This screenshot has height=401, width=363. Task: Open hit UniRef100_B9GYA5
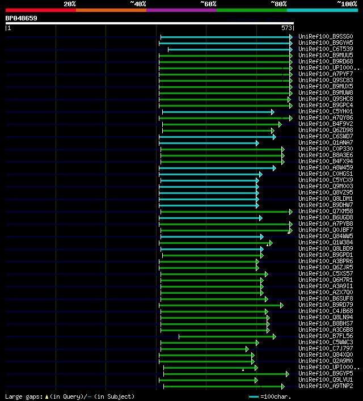pos(326,43)
